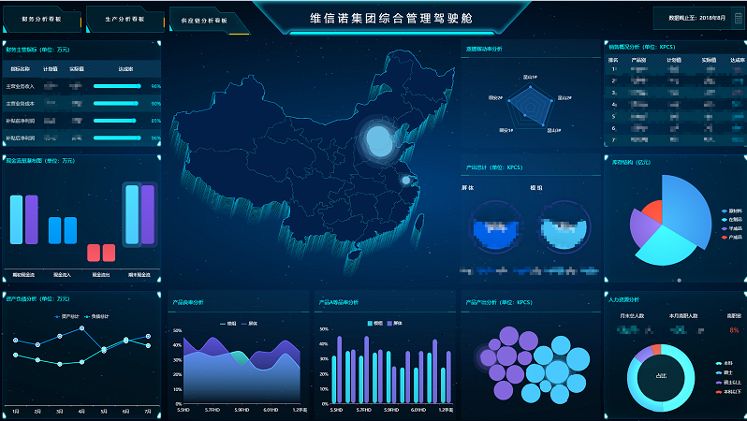Toggle the 资产总计 legend series

(x=67, y=316)
